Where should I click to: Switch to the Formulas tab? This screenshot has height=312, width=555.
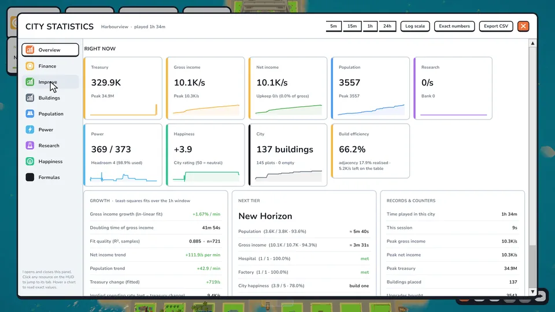point(50,177)
